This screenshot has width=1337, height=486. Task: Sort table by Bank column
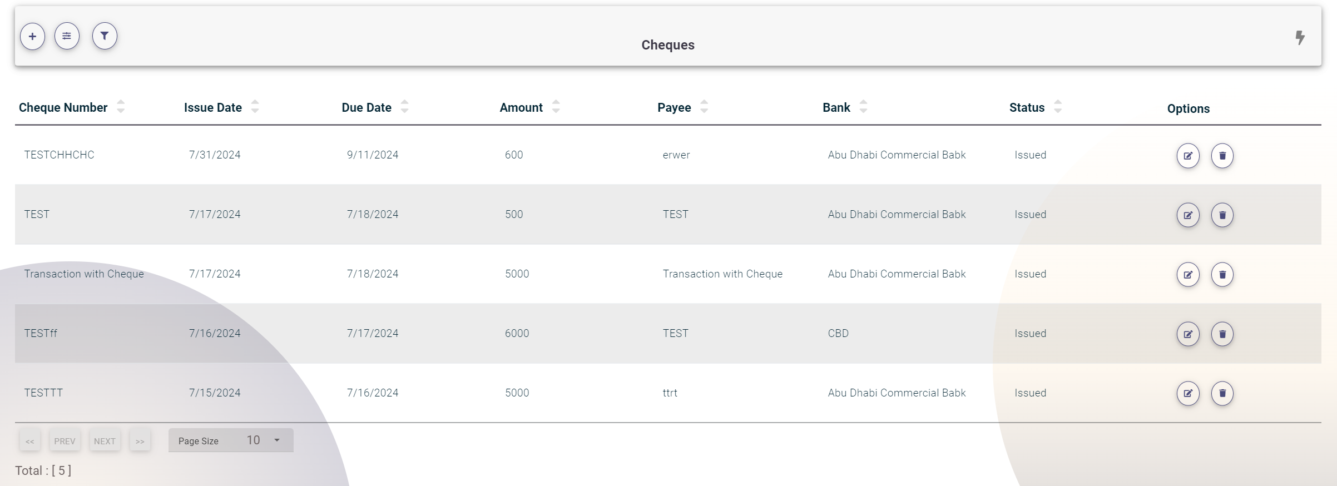[x=863, y=107]
